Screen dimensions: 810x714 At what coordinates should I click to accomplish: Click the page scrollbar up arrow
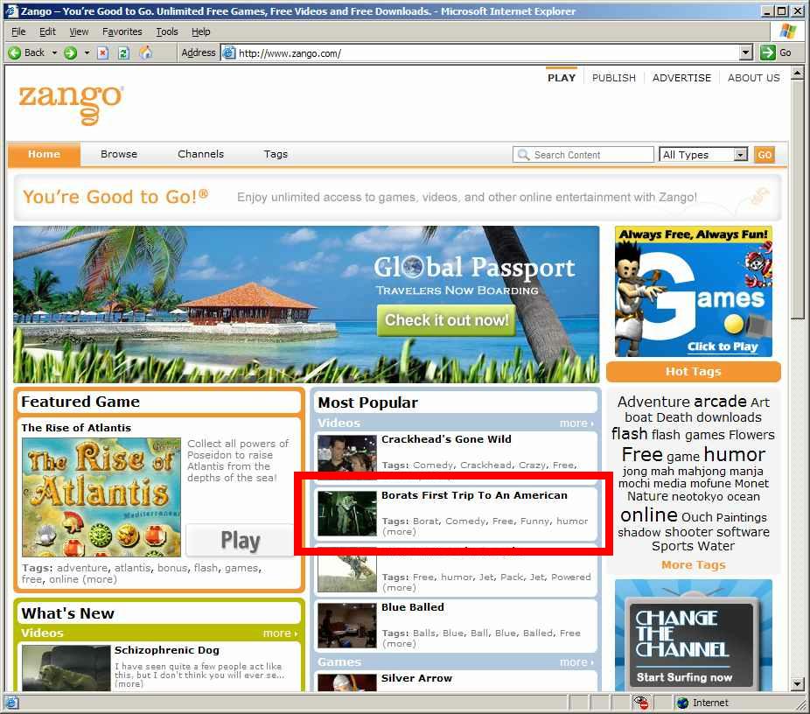[x=797, y=73]
